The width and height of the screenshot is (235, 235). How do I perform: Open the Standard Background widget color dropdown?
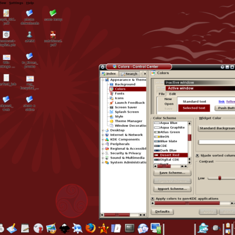click(x=216, y=128)
